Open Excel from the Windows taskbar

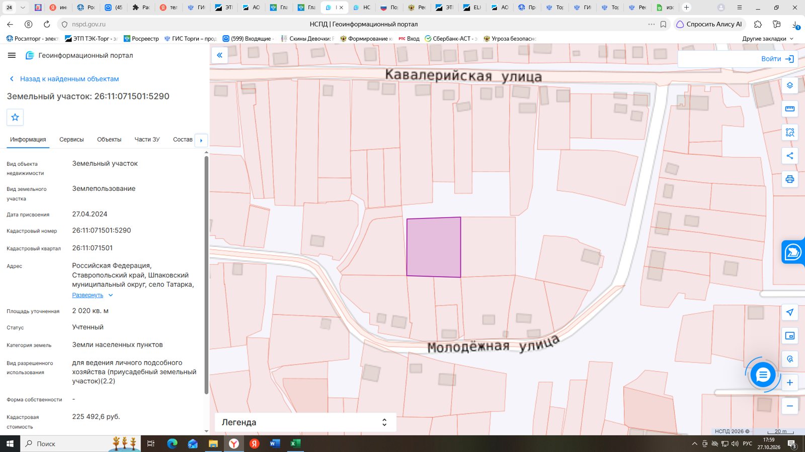click(295, 443)
